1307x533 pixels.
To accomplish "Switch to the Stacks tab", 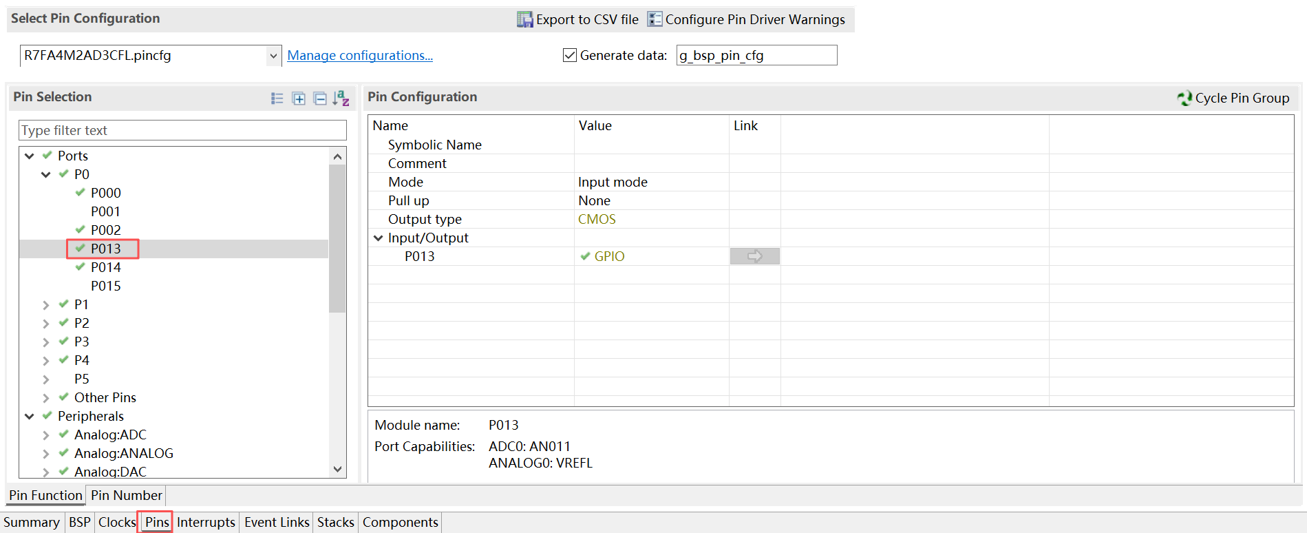I will click(x=336, y=522).
